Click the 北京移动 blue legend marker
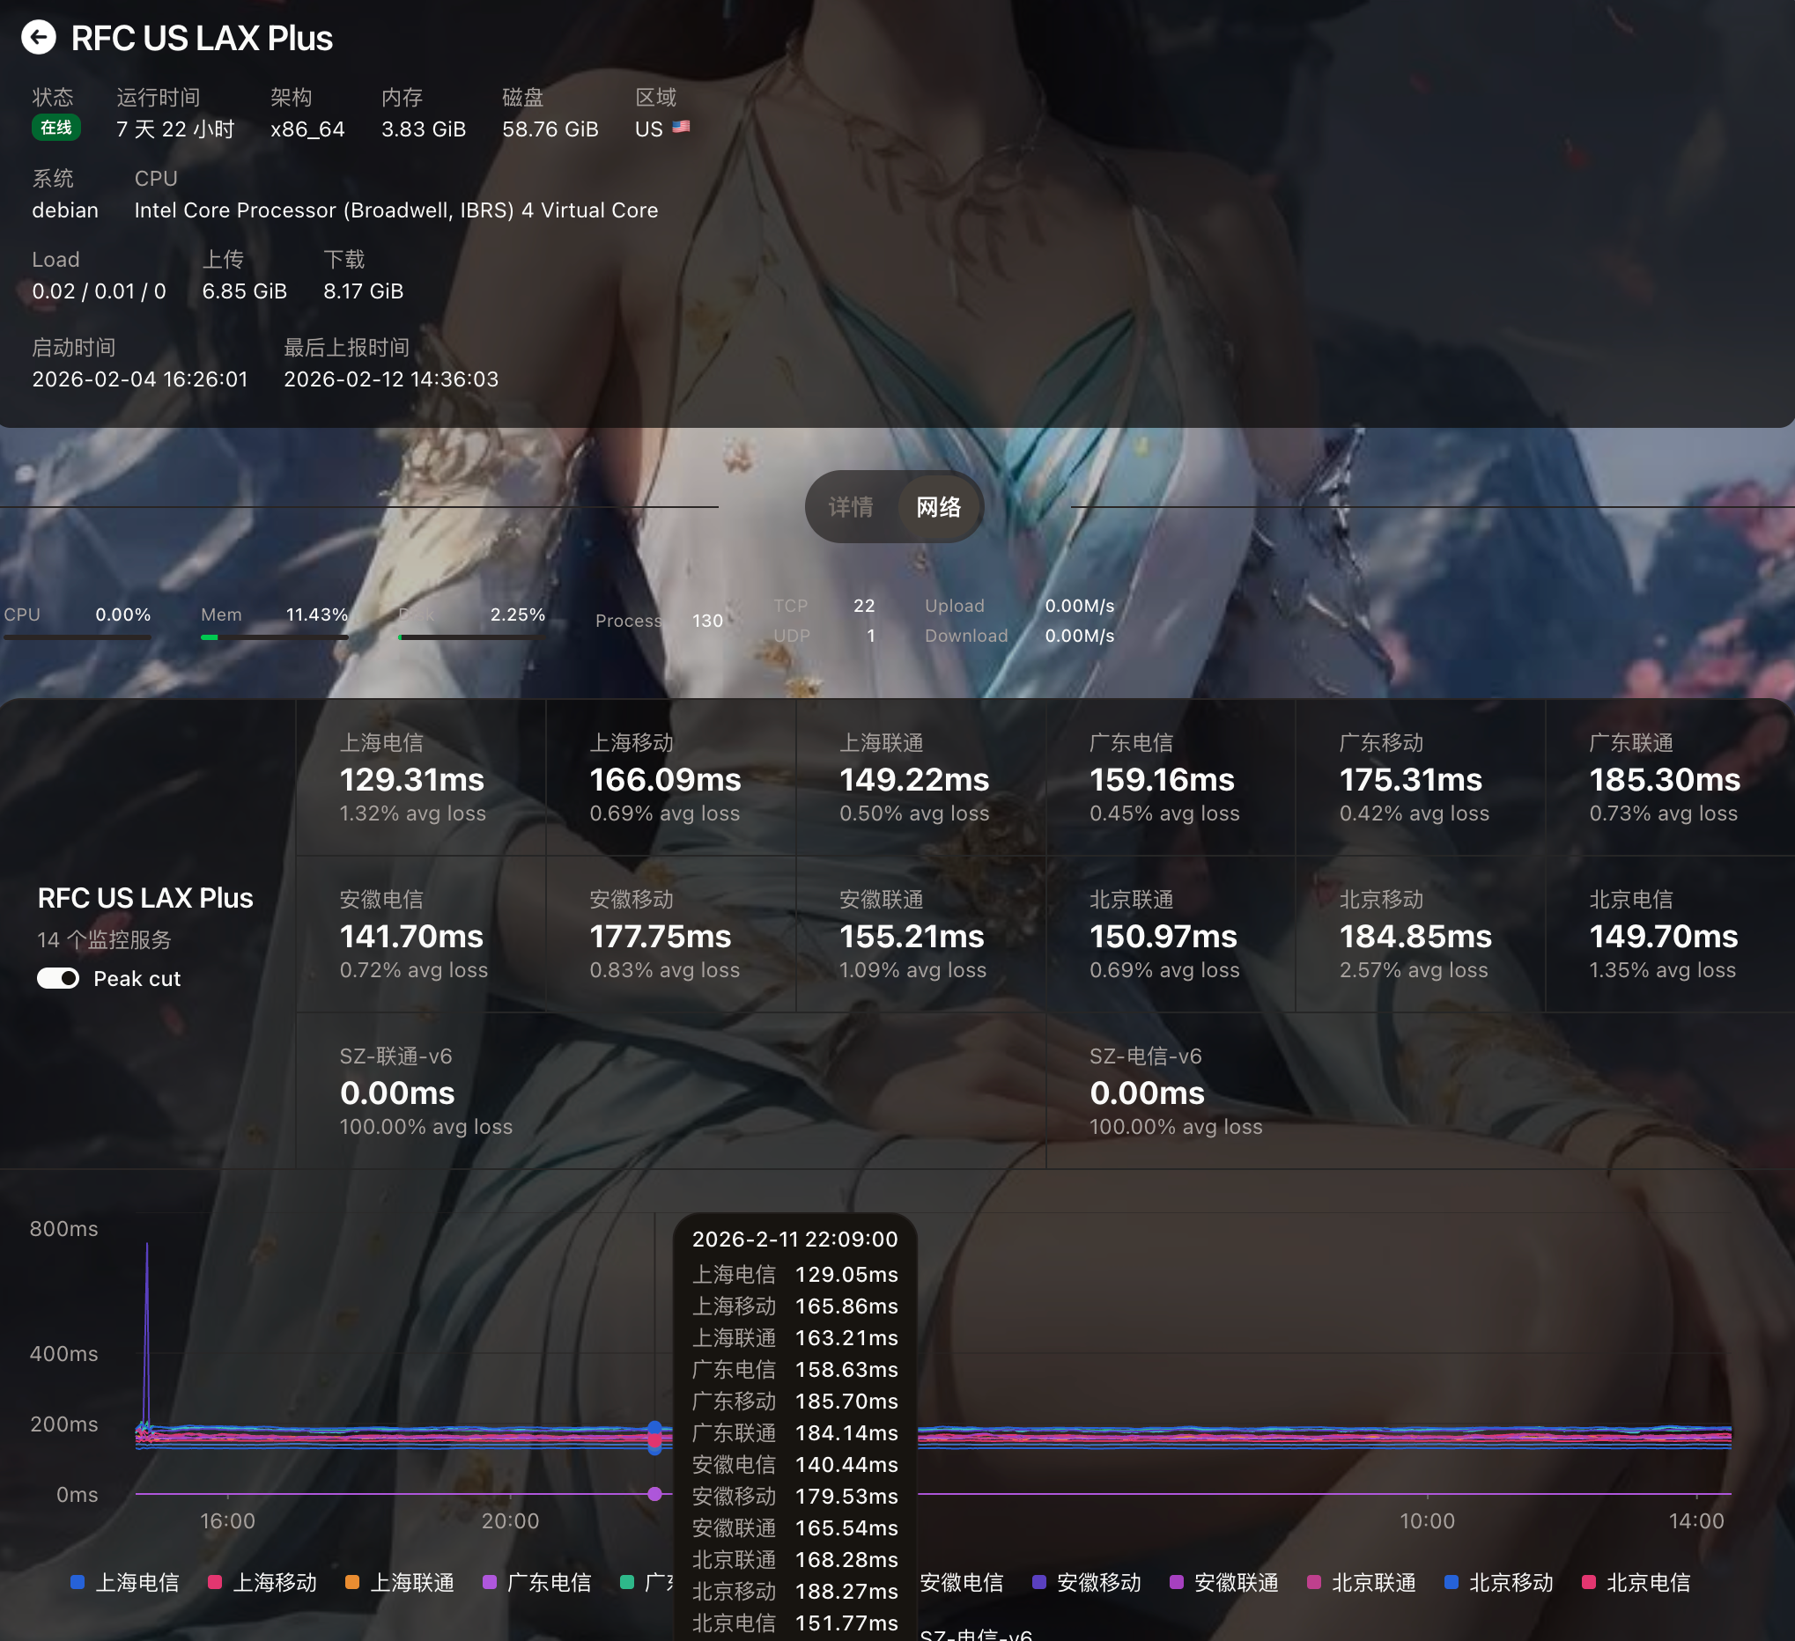The width and height of the screenshot is (1795, 1641). point(1452,1582)
